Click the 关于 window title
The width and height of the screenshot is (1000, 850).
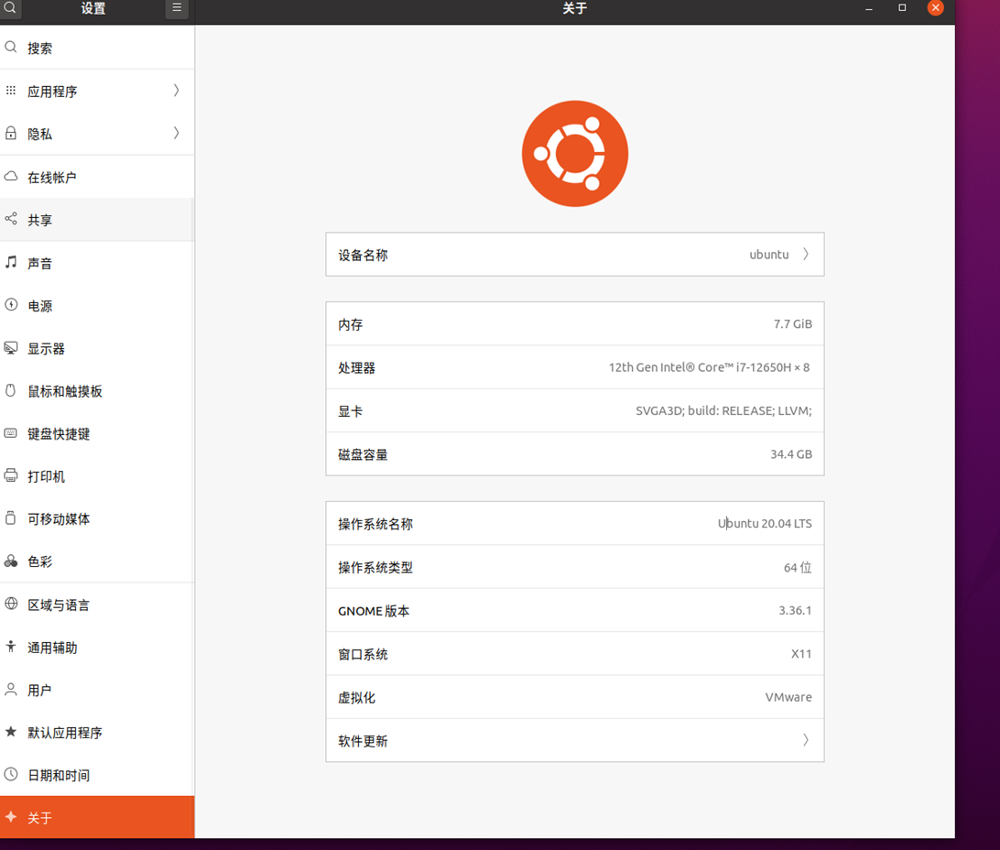click(574, 8)
